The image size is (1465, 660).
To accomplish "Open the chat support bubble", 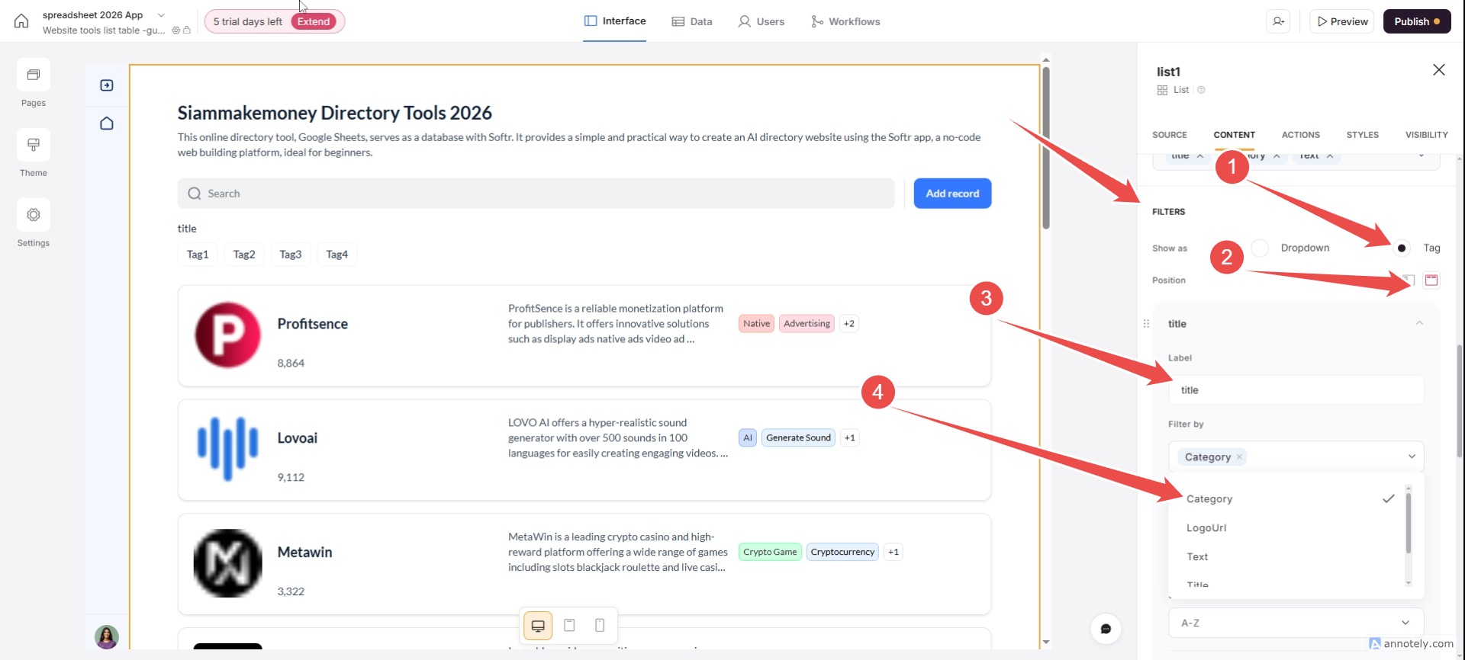I will [1106, 629].
